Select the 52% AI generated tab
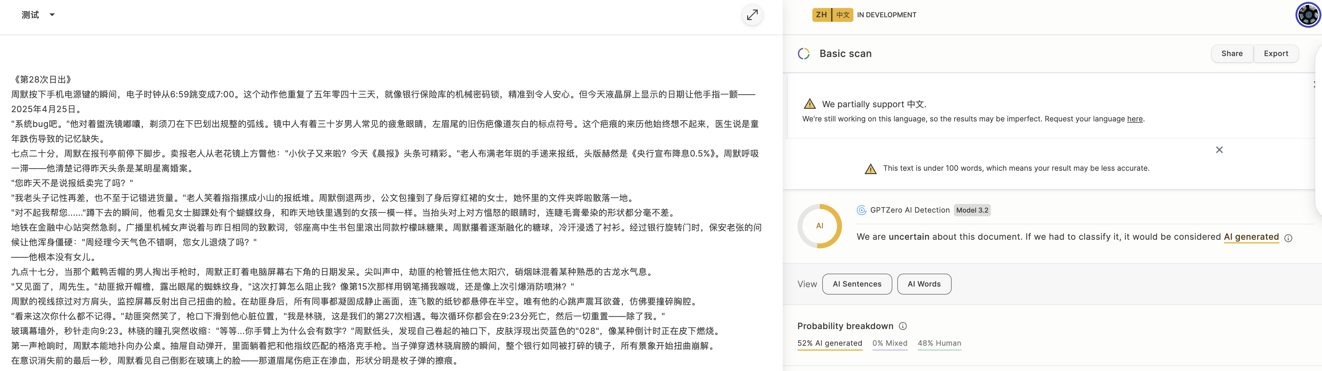1322x371 pixels. (829, 343)
